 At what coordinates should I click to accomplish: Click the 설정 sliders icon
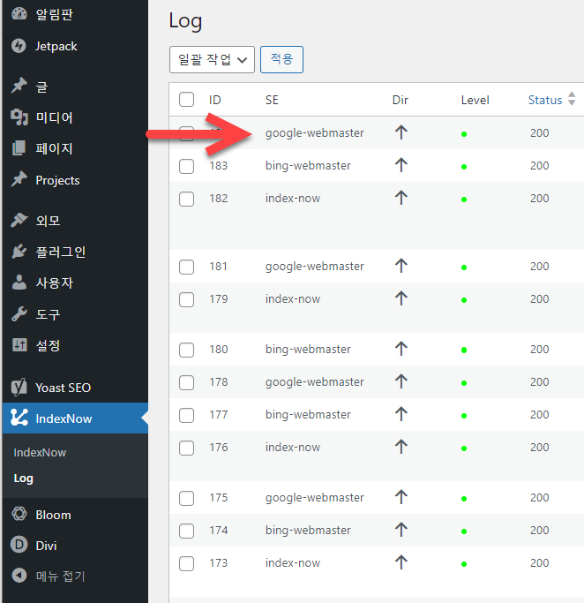tap(19, 345)
